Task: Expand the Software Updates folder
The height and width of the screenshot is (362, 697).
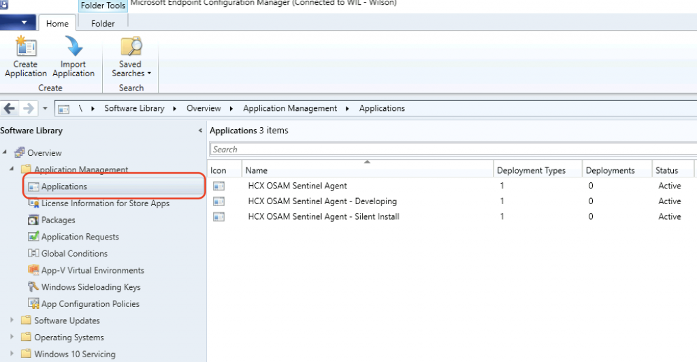Action: click(x=12, y=320)
